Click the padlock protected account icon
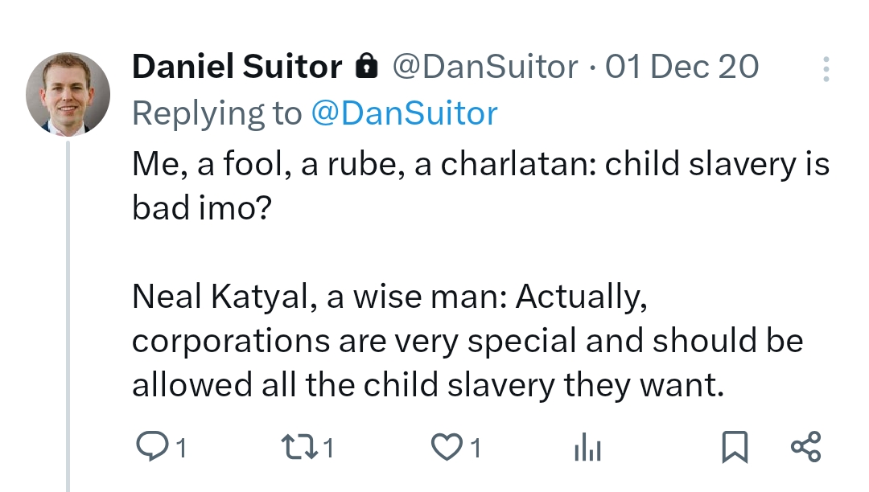This screenshot has width=869, height=492. pos(367,67)
